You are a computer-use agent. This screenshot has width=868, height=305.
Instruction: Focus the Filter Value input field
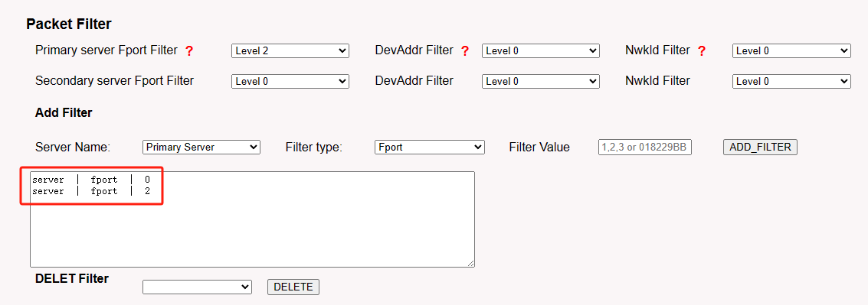(645, 148)
